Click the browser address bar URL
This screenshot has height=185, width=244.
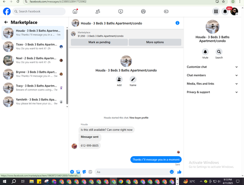tap(58, 1)
